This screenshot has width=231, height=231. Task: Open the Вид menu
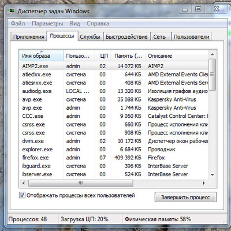pos(75,24)
